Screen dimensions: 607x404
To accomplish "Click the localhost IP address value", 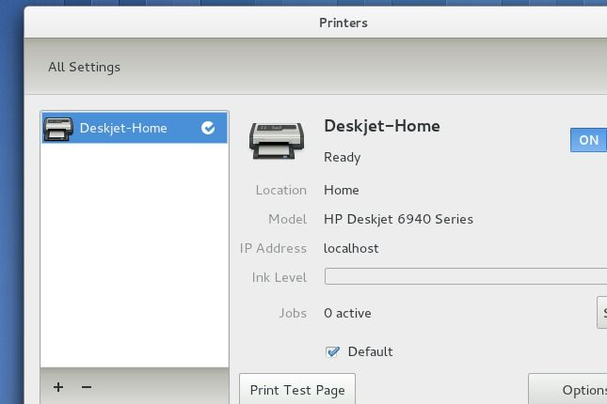I will [351, 248].
